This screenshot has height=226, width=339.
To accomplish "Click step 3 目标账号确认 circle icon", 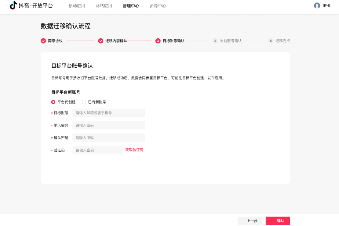I will tap(158, 41).
